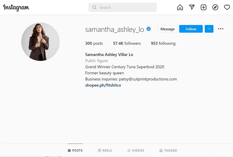View the 953 following list

[163, 43]
